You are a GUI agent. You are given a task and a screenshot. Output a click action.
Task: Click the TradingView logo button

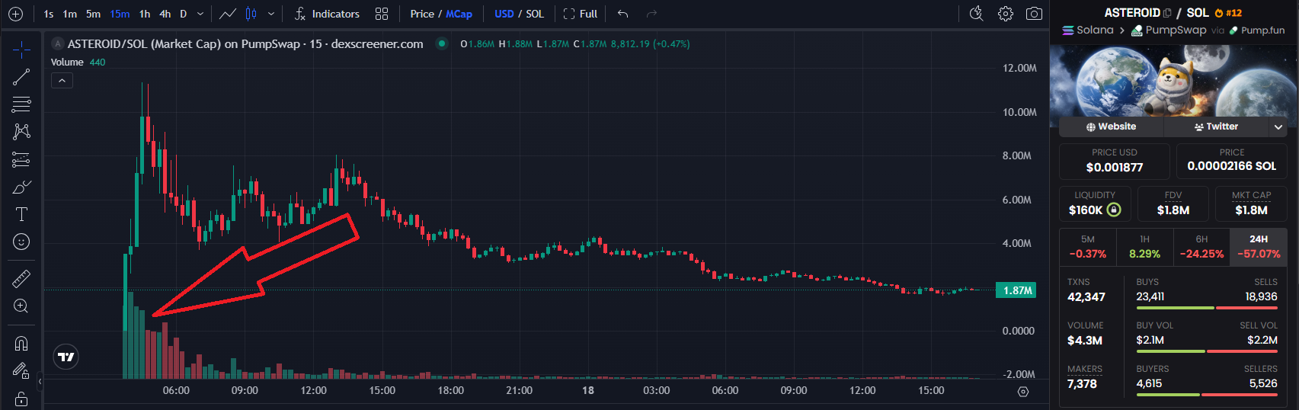click(66, 357)
